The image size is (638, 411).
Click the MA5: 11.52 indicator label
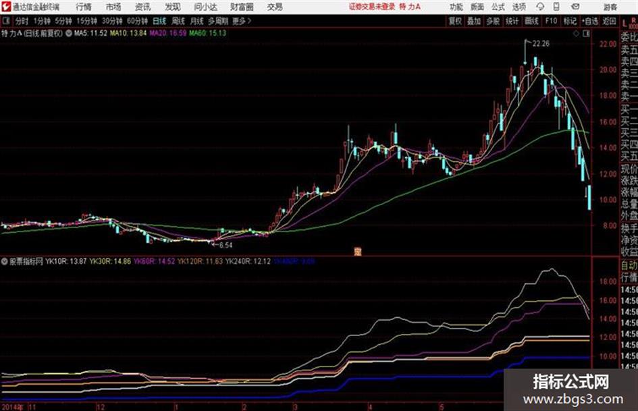[x=90, y=33]
